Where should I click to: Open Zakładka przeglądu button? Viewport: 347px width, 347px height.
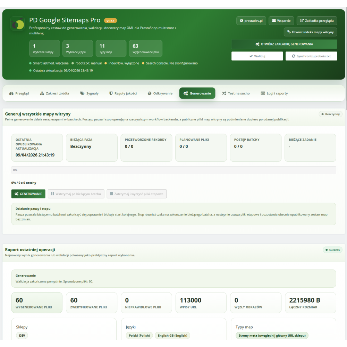pos(317,20)
